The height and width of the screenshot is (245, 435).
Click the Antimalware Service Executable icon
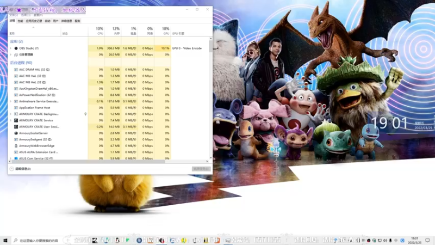[16, 101]
